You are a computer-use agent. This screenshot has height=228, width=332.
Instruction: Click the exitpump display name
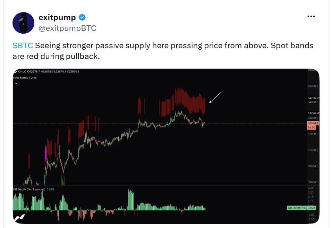click(57, 17)
